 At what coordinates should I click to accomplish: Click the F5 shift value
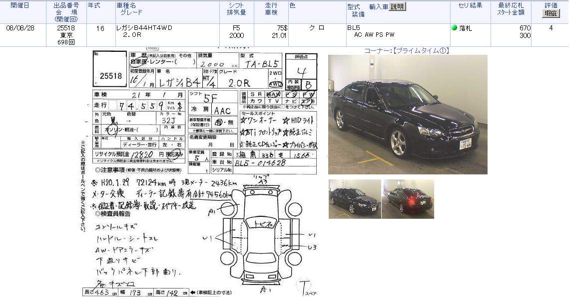(236, 28)
